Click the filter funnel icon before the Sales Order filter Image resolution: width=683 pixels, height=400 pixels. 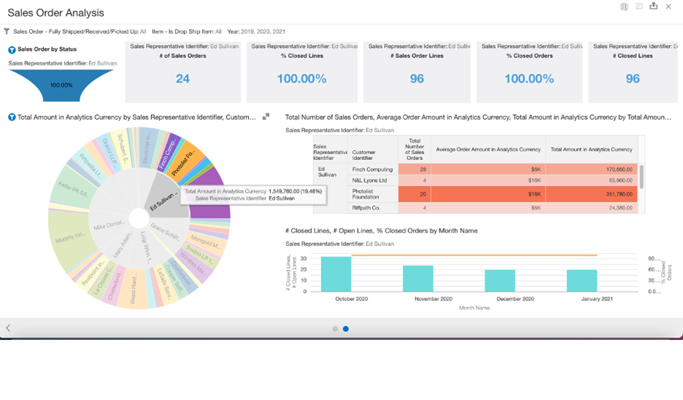[7, 31]
